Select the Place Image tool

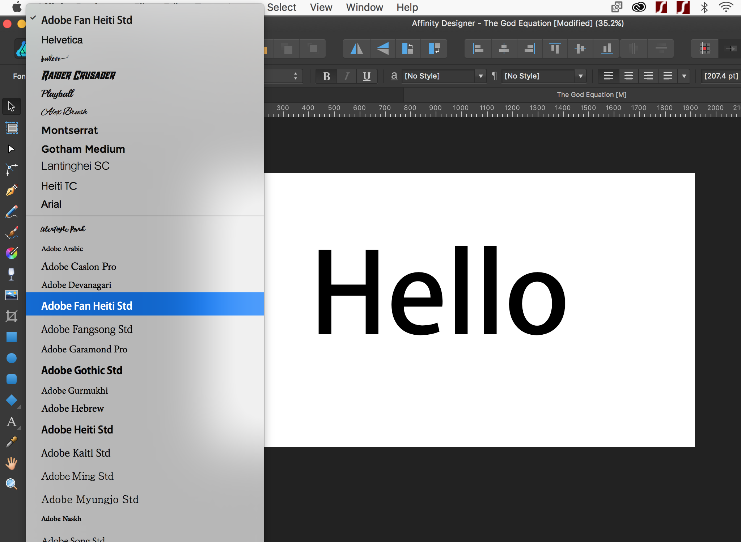12,295
